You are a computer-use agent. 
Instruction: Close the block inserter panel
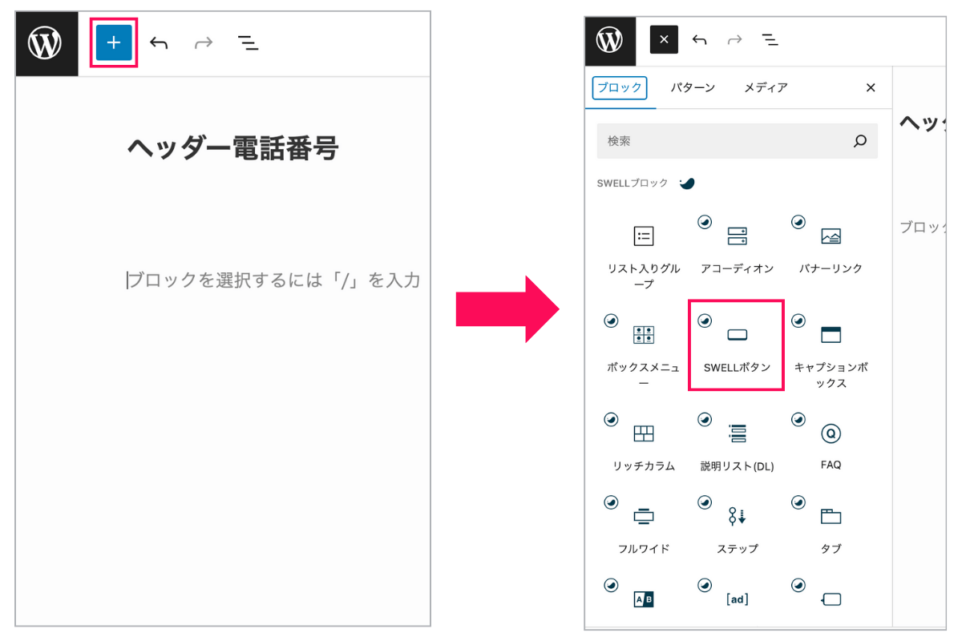(871, 88)
